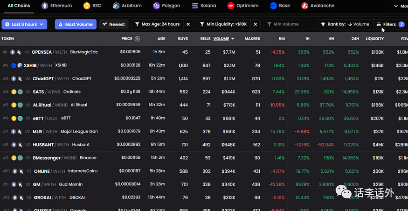408x211 pixels.
Task: Click the 14,856% 24H change value
Action: click(x=351, y=91)
